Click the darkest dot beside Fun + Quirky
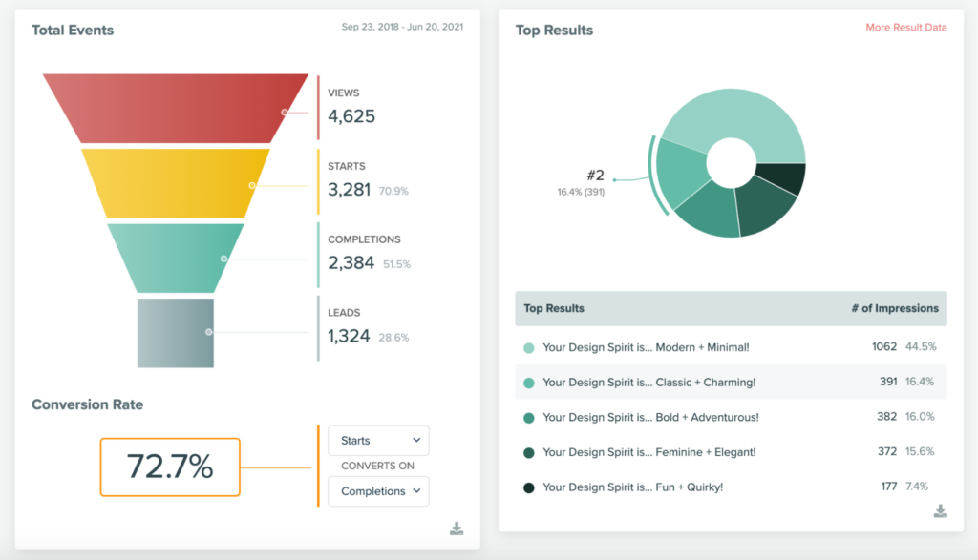978x560 pixels. 529,487
